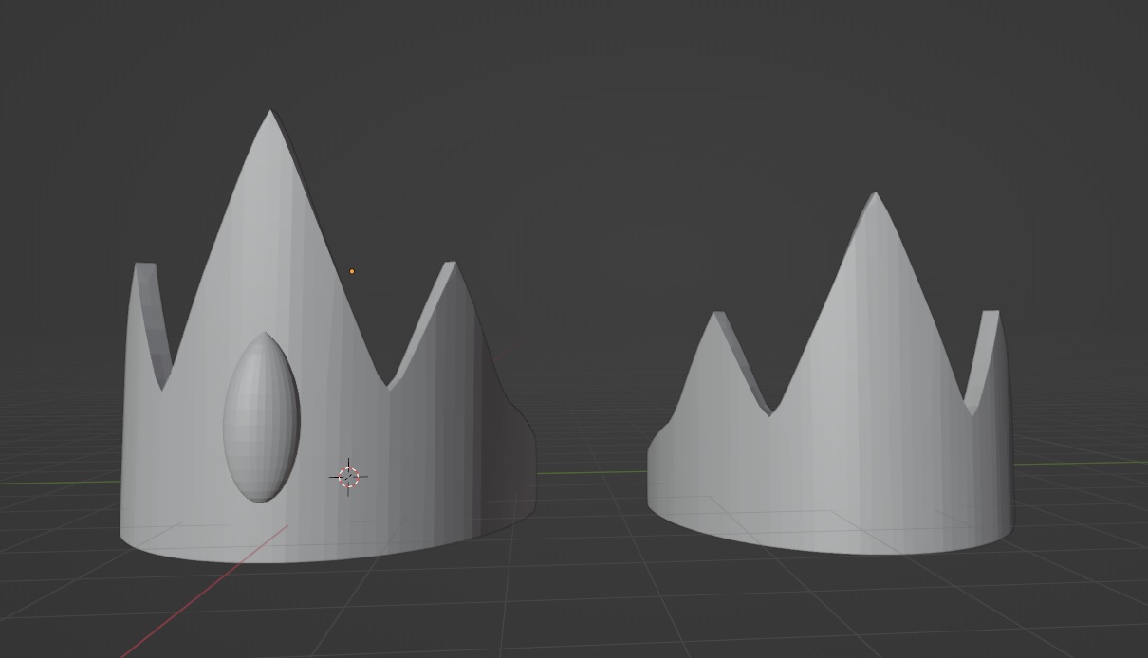Viewport: 1148px width, 658px height.
Task: Select the orange object origin dot
Action: pyautogui.click(x=352, y=272)
